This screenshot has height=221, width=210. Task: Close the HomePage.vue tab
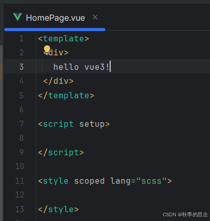click(95, 17)
